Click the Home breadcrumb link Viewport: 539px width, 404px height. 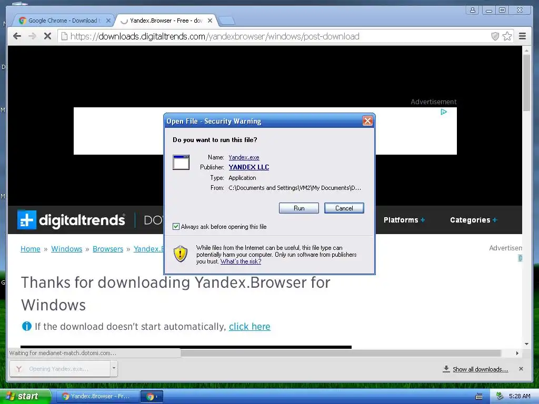click(x=30, y=249)
